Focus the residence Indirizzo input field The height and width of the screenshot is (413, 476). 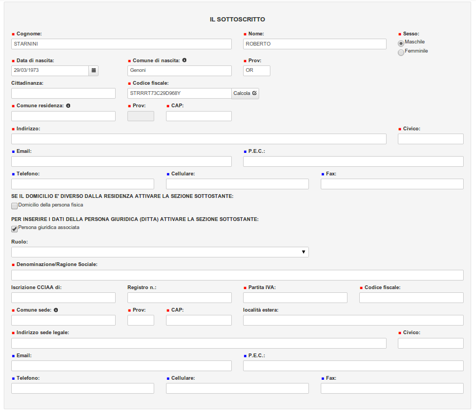199,139
